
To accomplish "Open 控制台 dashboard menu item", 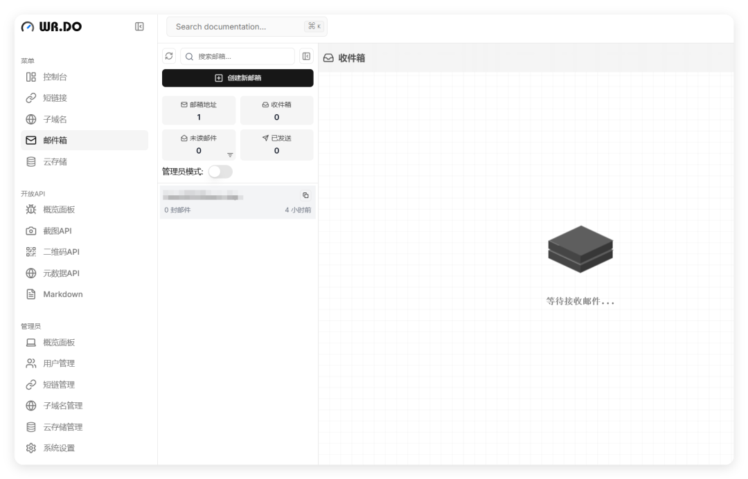I will [84, 77].
